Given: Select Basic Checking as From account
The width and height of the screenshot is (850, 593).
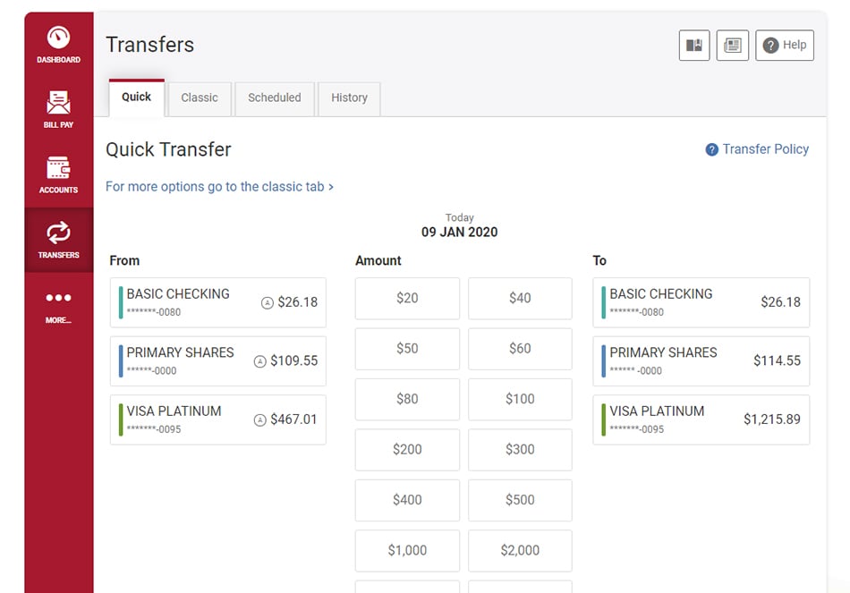Looking at the screenshot, I should pyautogui.click(x=218, y=302).
